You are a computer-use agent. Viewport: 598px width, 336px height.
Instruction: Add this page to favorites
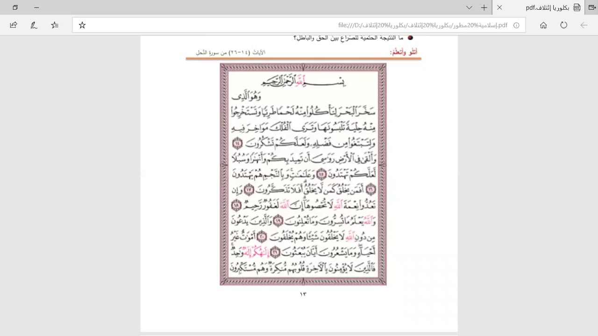coord(82,25)
